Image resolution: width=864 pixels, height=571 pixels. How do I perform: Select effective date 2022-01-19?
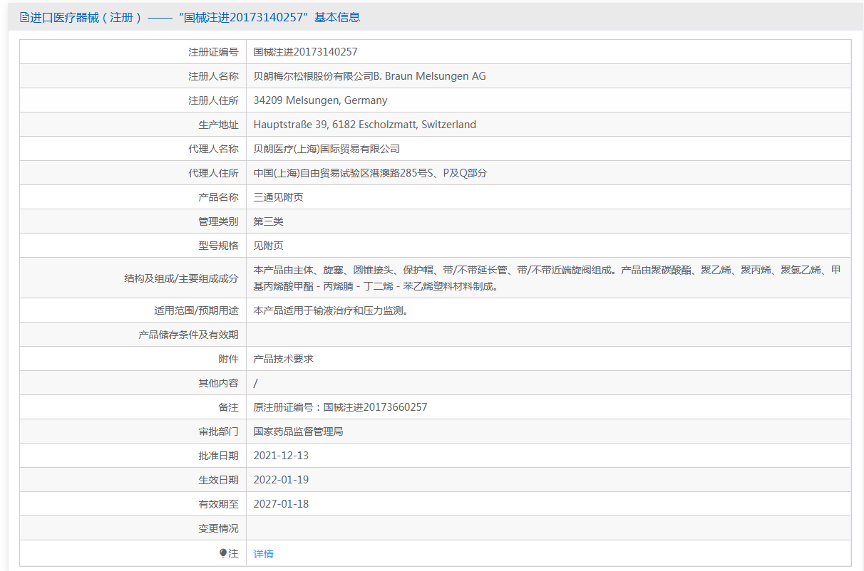(x=281, y=480)
